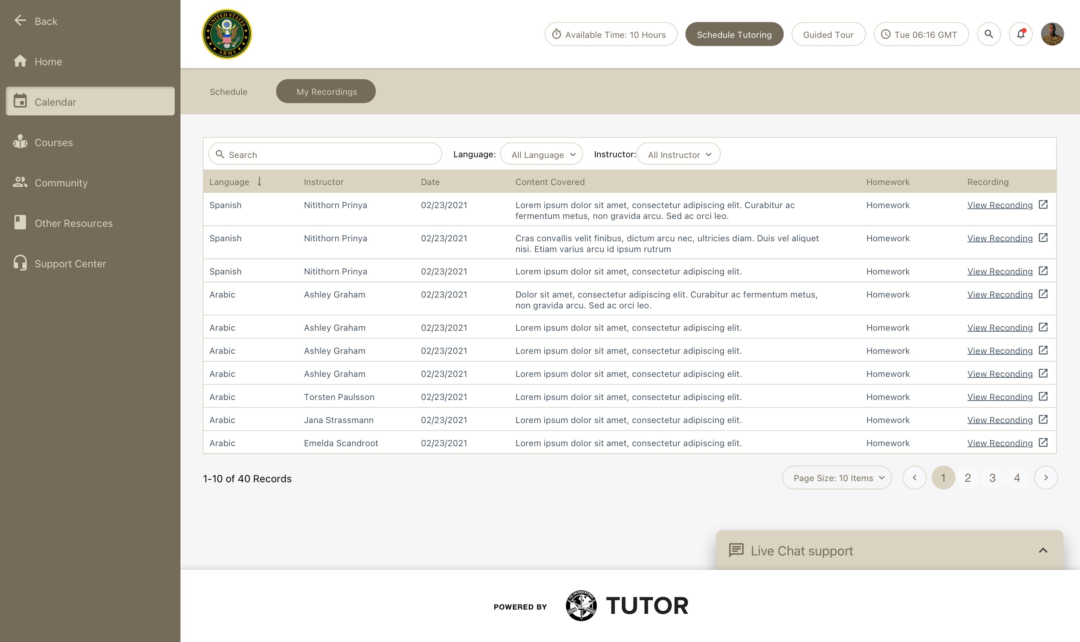
Task: Jump to page 2
Action: (x=968, y=478)
